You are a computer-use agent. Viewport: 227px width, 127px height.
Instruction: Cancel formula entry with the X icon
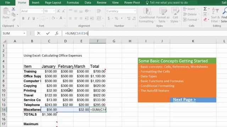point(39,34)
